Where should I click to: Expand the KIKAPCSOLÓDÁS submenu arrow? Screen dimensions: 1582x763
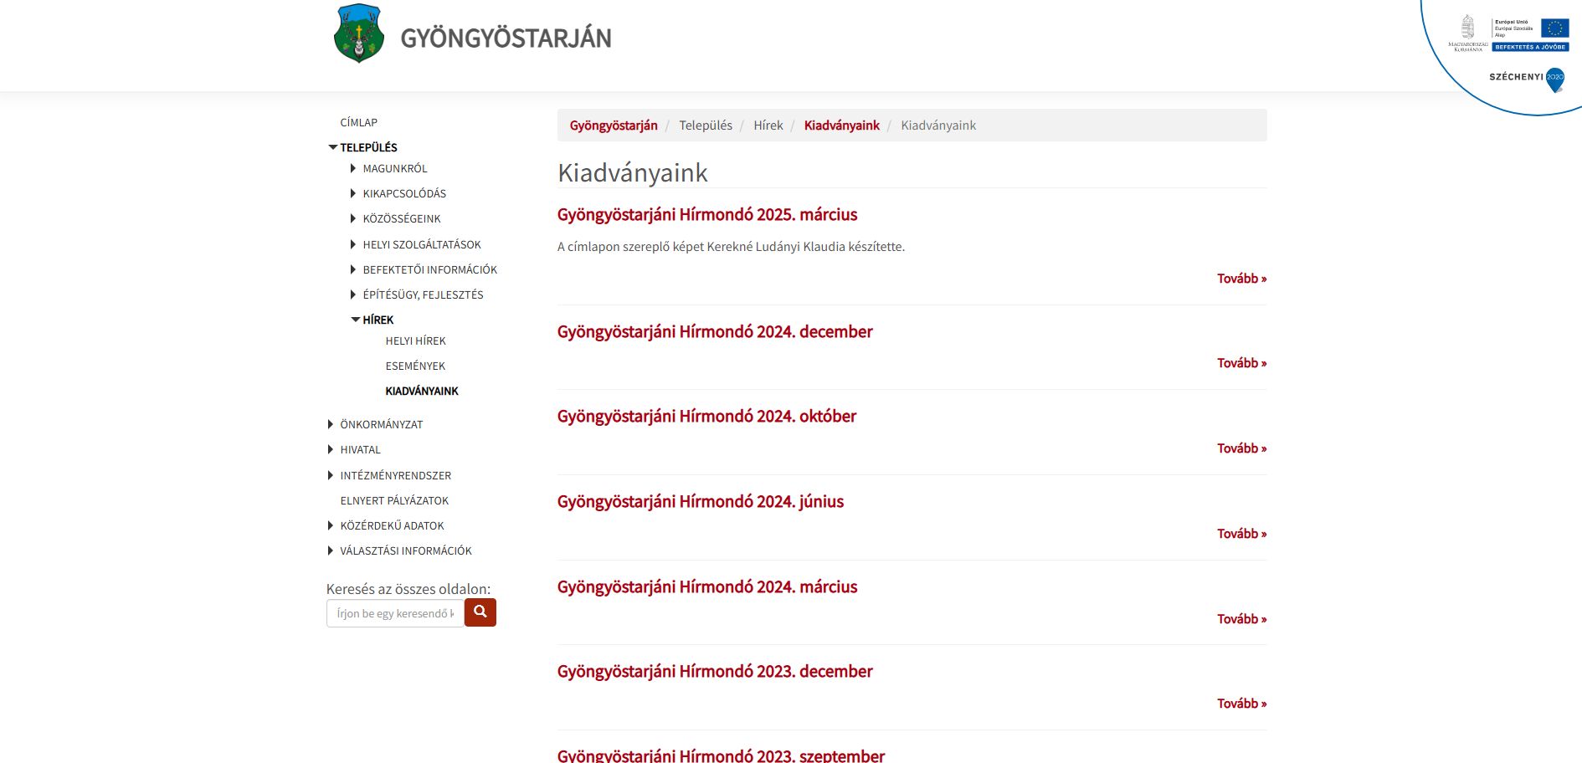(353, 193)
